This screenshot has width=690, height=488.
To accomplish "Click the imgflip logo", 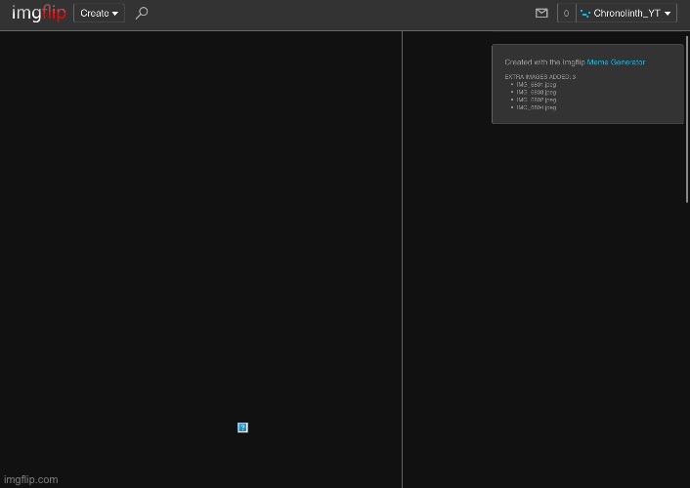I will [38, 14].
